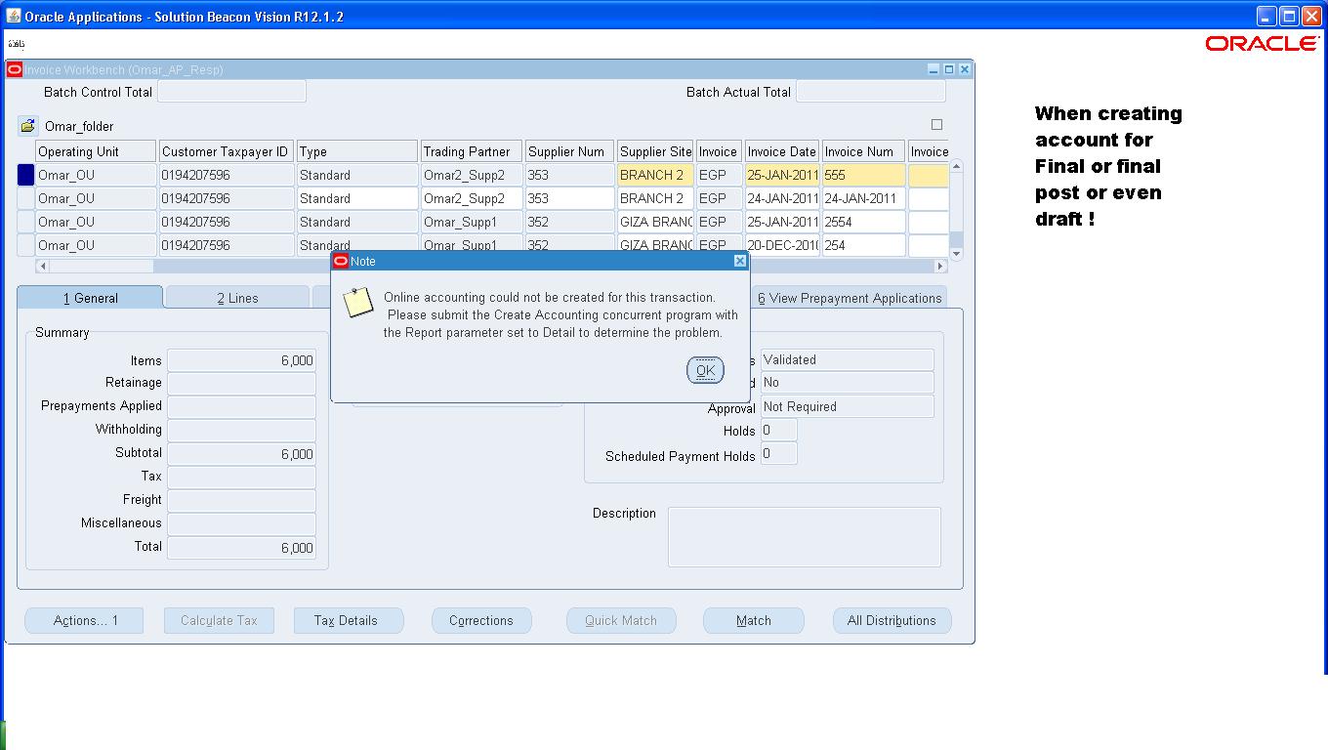The height and width of the screenshot is (750, 1328).
Task: Click the Description text field
Action: click(x=804, y=536)
